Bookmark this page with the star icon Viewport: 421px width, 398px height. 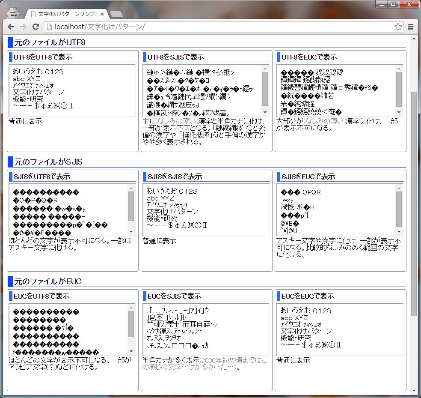tap(398, 27)
